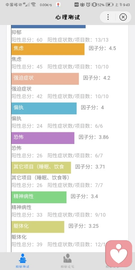135x270 pixels.
Task: Tap the green 精神病性 bar
Action: click(39, 197)
